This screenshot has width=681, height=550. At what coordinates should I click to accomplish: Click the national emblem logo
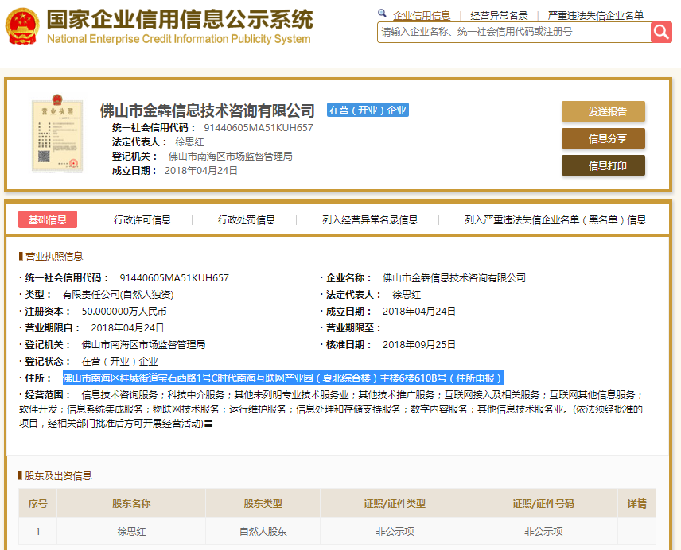(21, 26)
